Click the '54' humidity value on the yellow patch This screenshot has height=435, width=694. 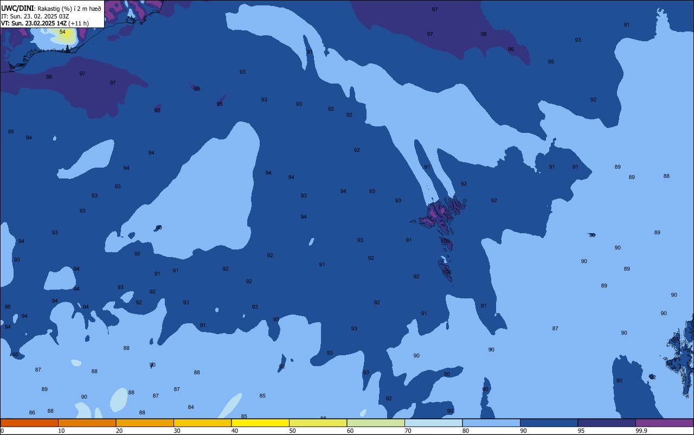click(x=62, y=32)
